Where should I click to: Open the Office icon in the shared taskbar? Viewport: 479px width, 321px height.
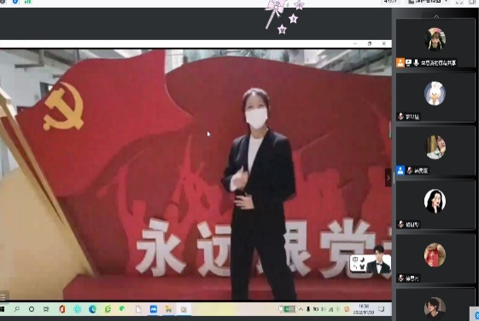point(62,309)
